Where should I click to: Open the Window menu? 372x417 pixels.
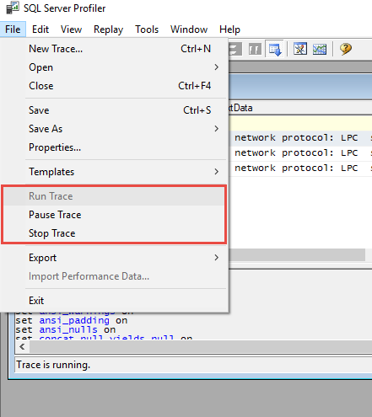189,29
